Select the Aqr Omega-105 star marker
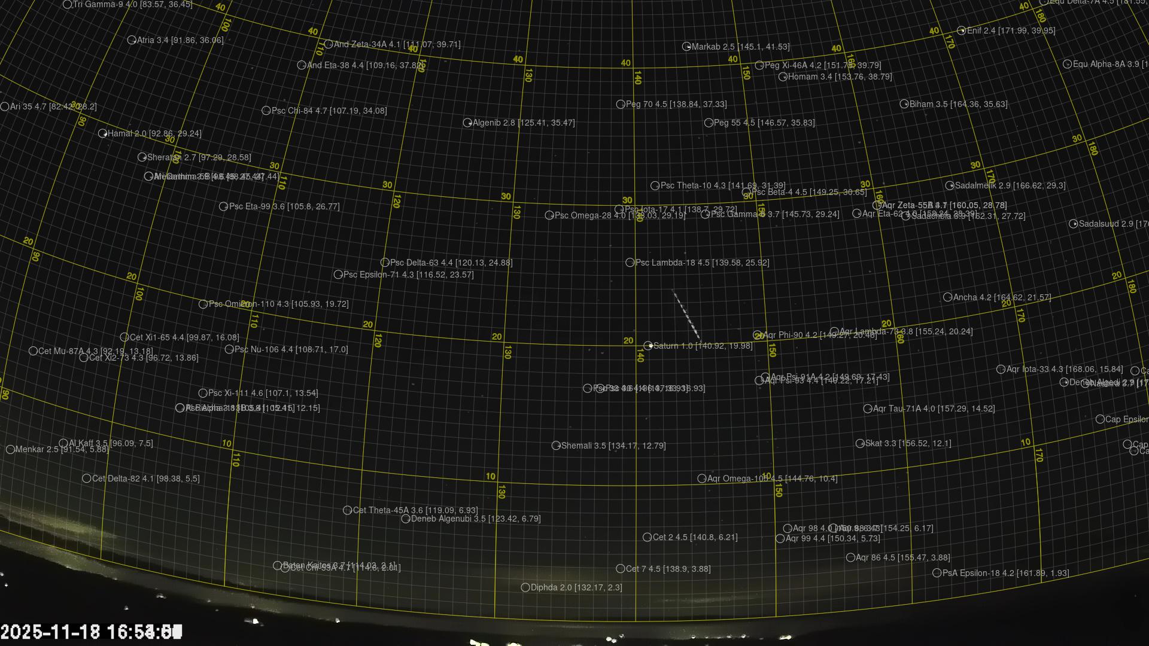 click(702, 479)
